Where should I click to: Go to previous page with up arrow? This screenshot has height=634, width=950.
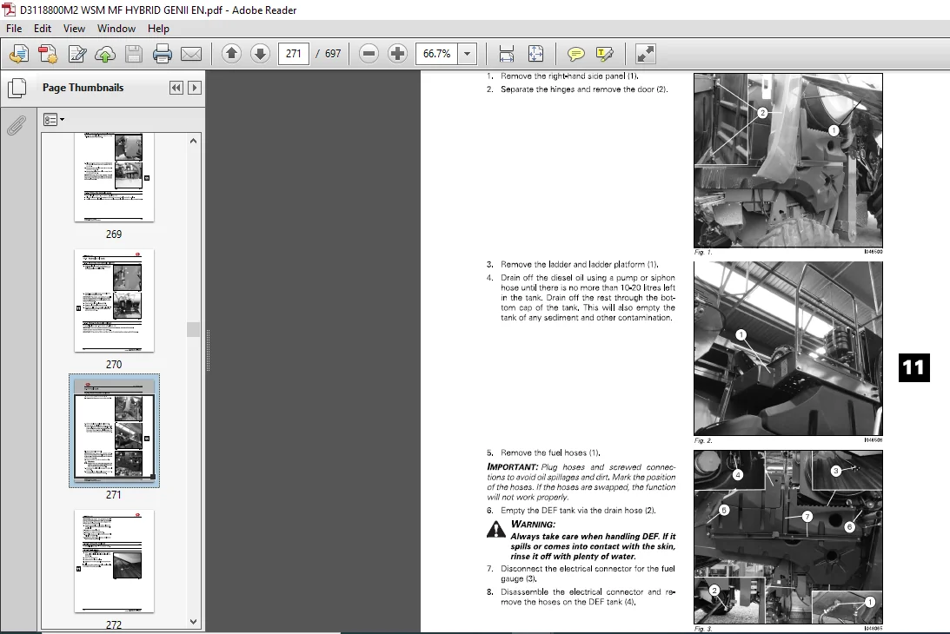[231, 53]
